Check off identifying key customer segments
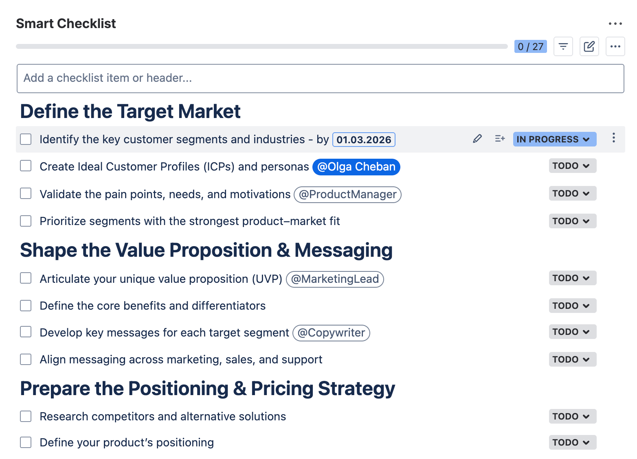Image resolution: width=637 pixels, height=459 pixels. tap(25, 139)
